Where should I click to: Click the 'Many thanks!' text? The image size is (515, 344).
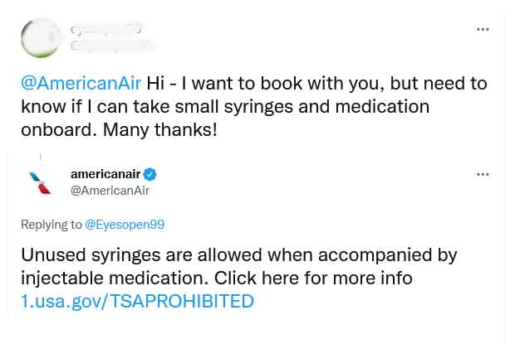[160, 130]
